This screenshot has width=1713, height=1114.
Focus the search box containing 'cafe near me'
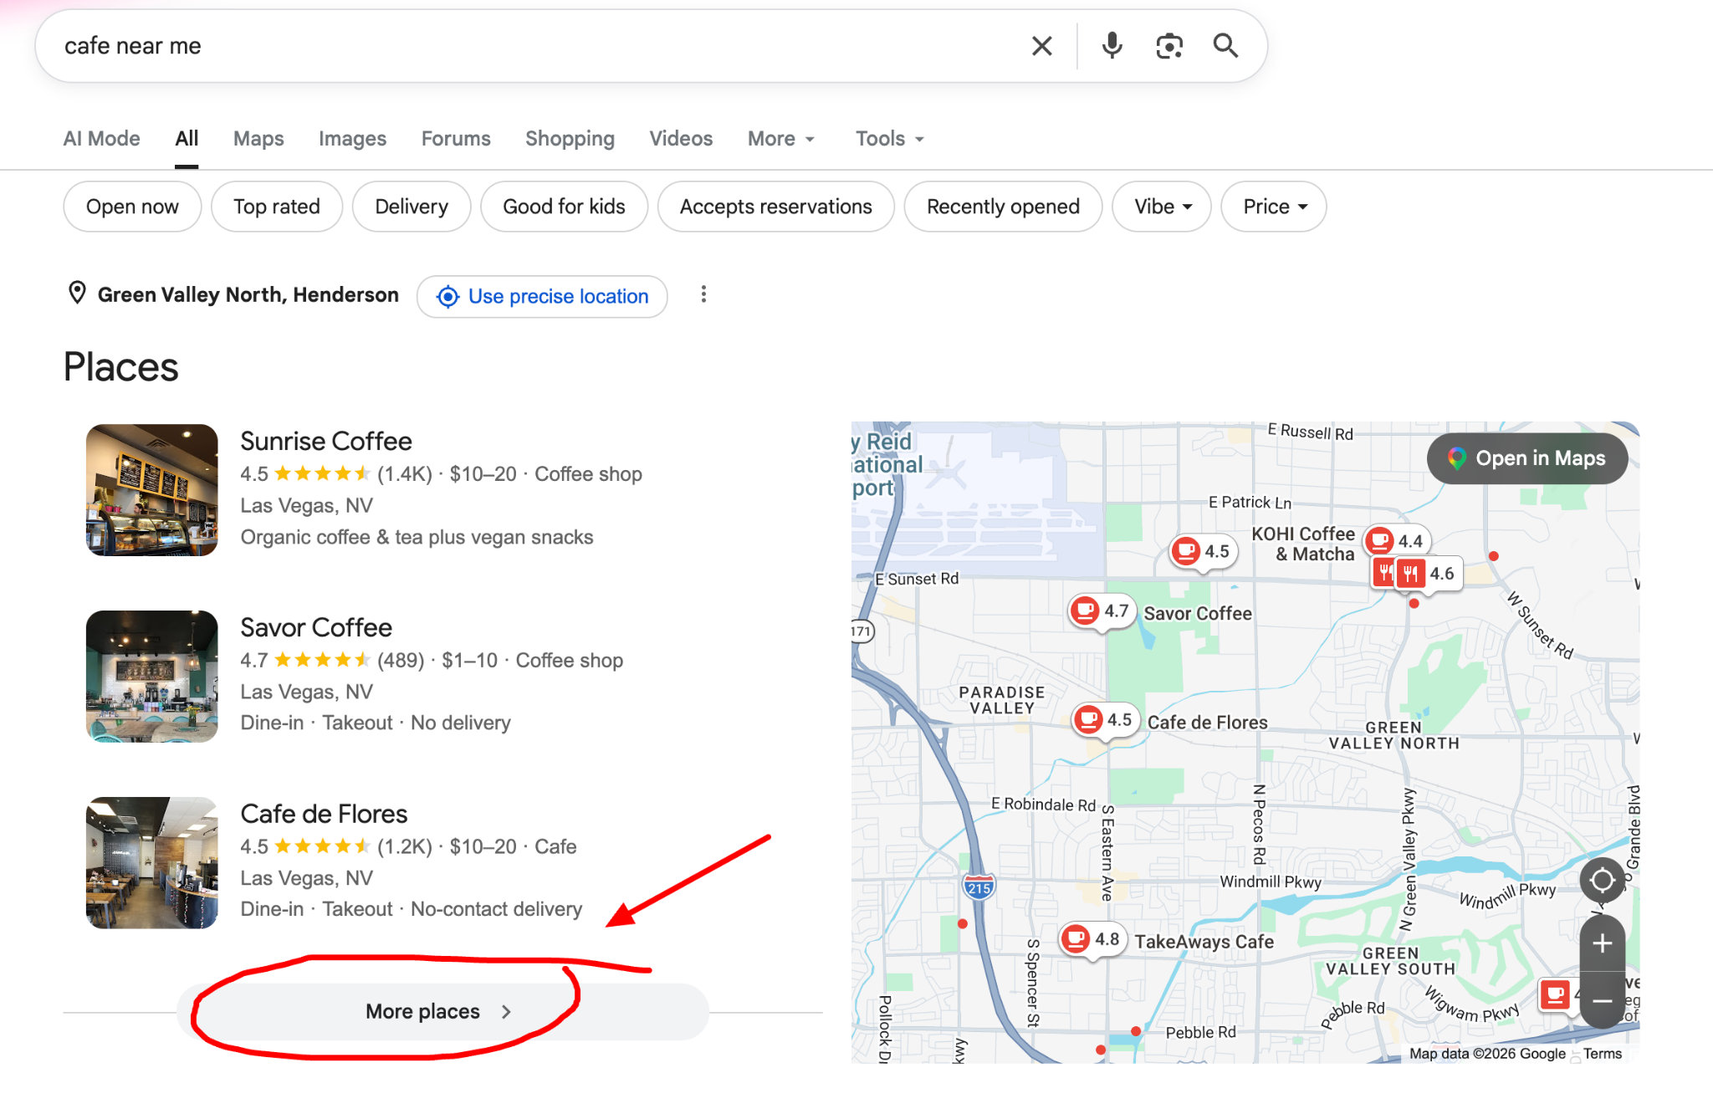[x=535, y=46]
